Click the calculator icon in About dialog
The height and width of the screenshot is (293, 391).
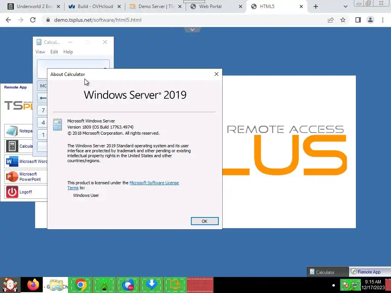tap(57, 125)
